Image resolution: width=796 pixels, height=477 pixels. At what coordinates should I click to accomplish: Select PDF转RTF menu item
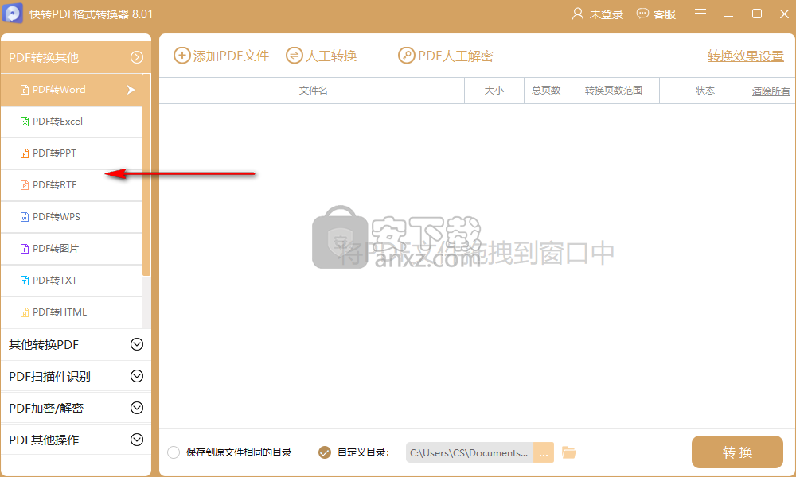(x=72, y=185)
